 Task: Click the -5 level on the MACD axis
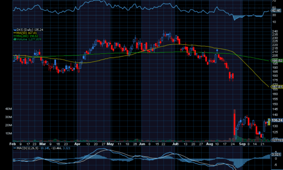tap(275, 165)
